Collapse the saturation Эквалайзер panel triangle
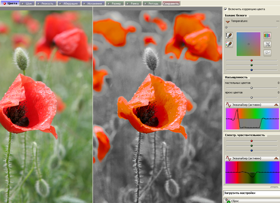Screen dimensions: 280x203 (x=276, y=105)
